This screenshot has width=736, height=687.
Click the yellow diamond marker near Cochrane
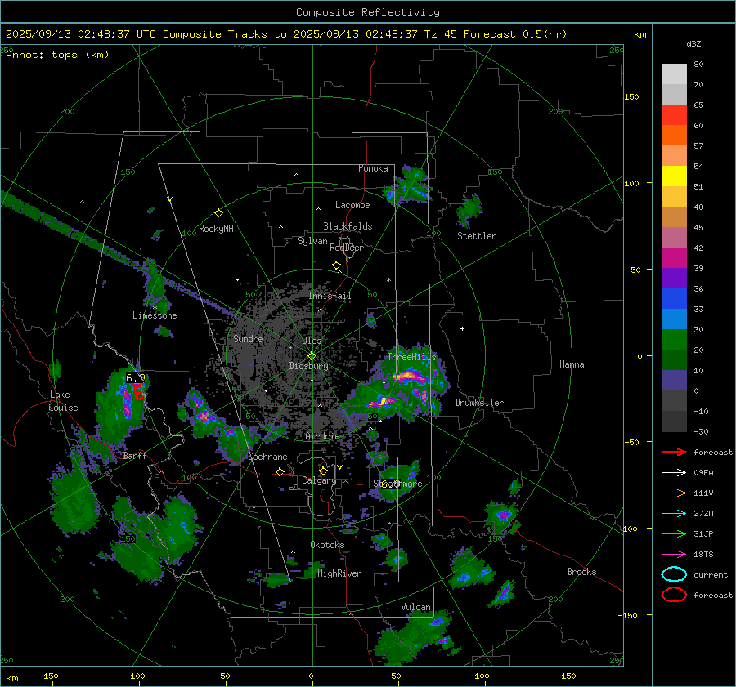(280, 472)
